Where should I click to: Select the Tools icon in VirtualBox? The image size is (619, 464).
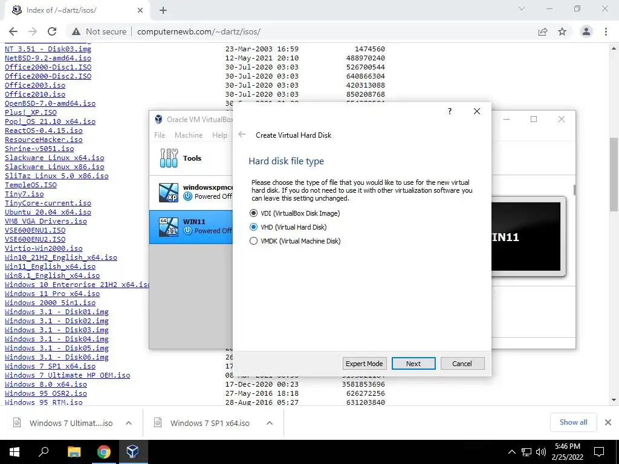tap(169, 158)
